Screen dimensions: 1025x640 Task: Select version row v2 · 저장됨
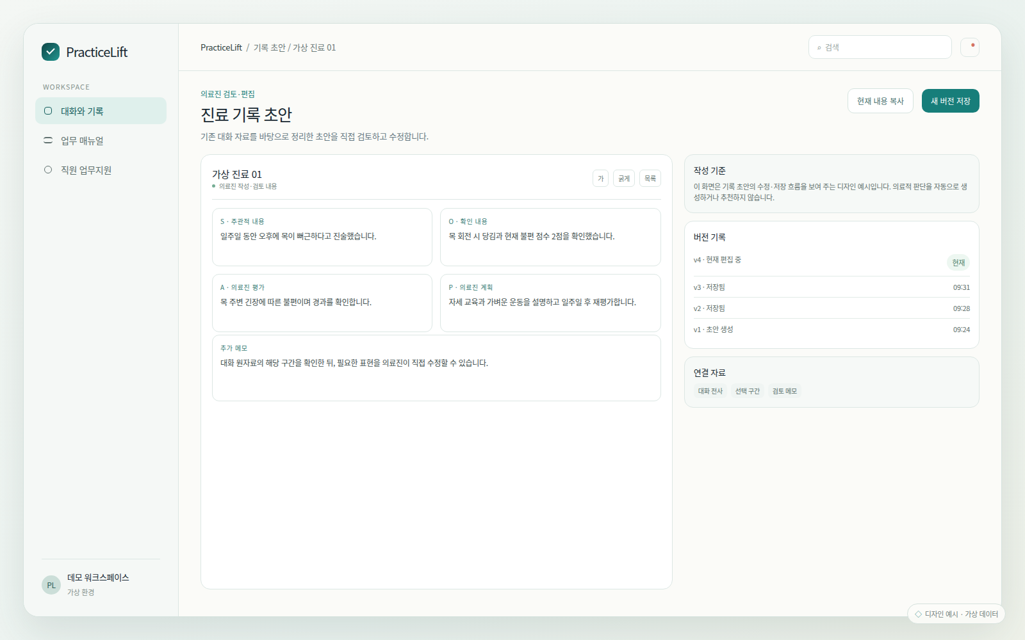coord(832,308)
